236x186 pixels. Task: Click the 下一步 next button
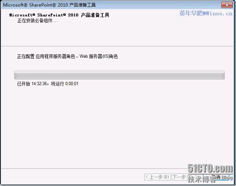point(186,177)
